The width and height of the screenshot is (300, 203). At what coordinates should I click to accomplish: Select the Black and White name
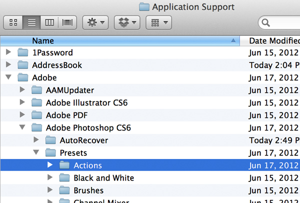click(x=104, y=178)
